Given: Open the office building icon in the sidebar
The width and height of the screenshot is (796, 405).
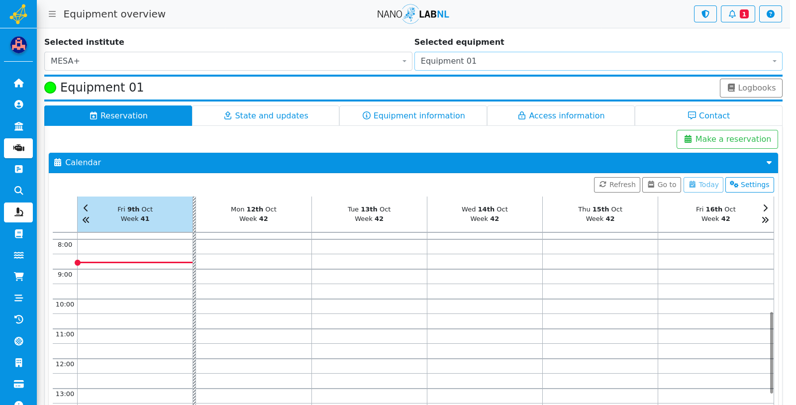Looking at the screenshot, I should 18,363.
